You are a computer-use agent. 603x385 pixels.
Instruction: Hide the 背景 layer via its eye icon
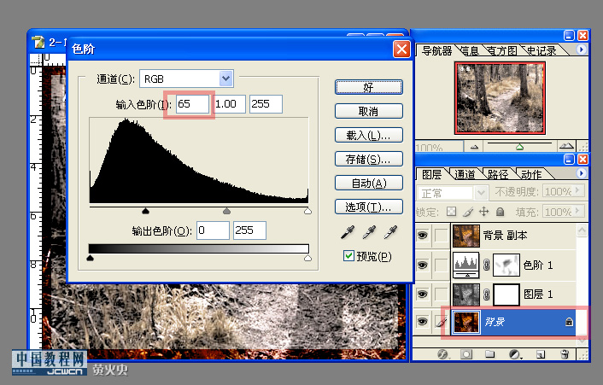pos(422,322)
